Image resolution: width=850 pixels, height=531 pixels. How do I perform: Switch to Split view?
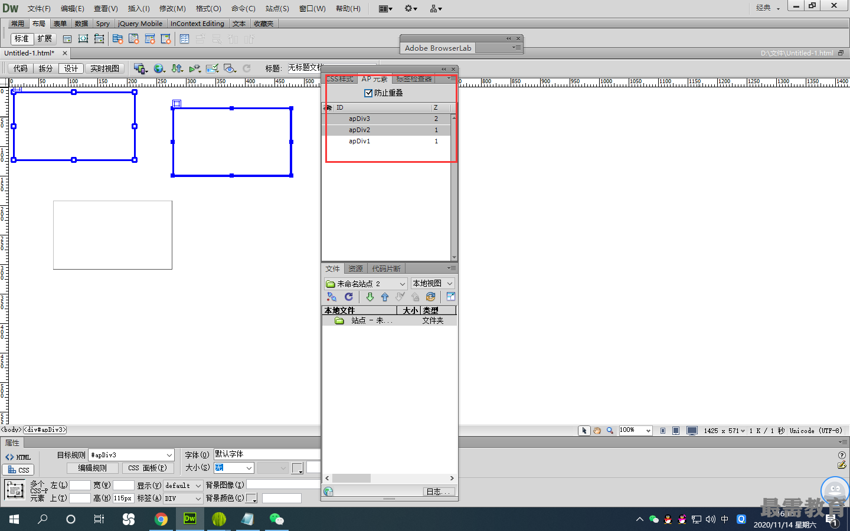[45, 68]
